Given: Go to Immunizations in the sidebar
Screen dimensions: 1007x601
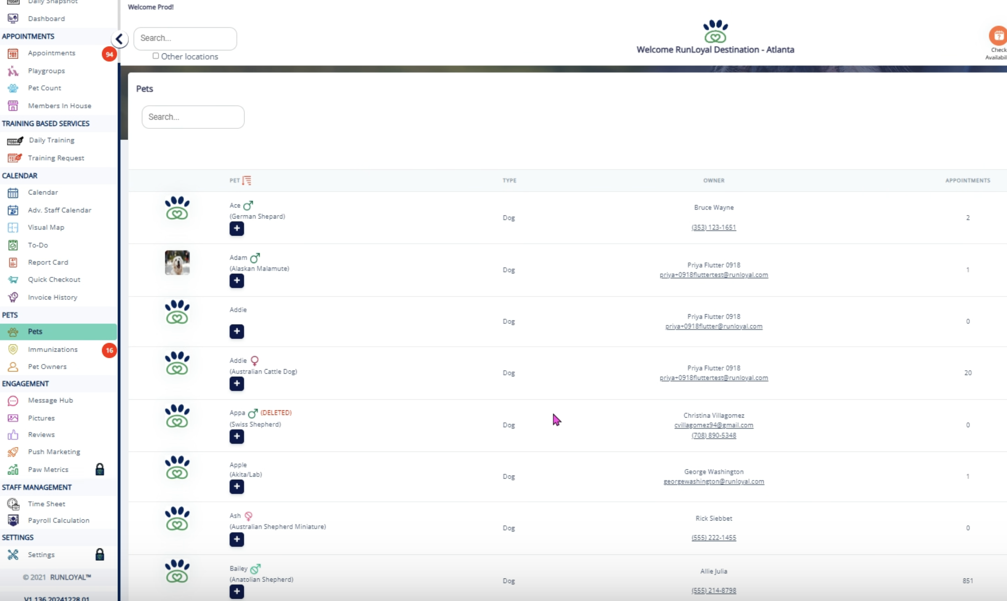Looking at the screenshot, I should tap(53, 350).
